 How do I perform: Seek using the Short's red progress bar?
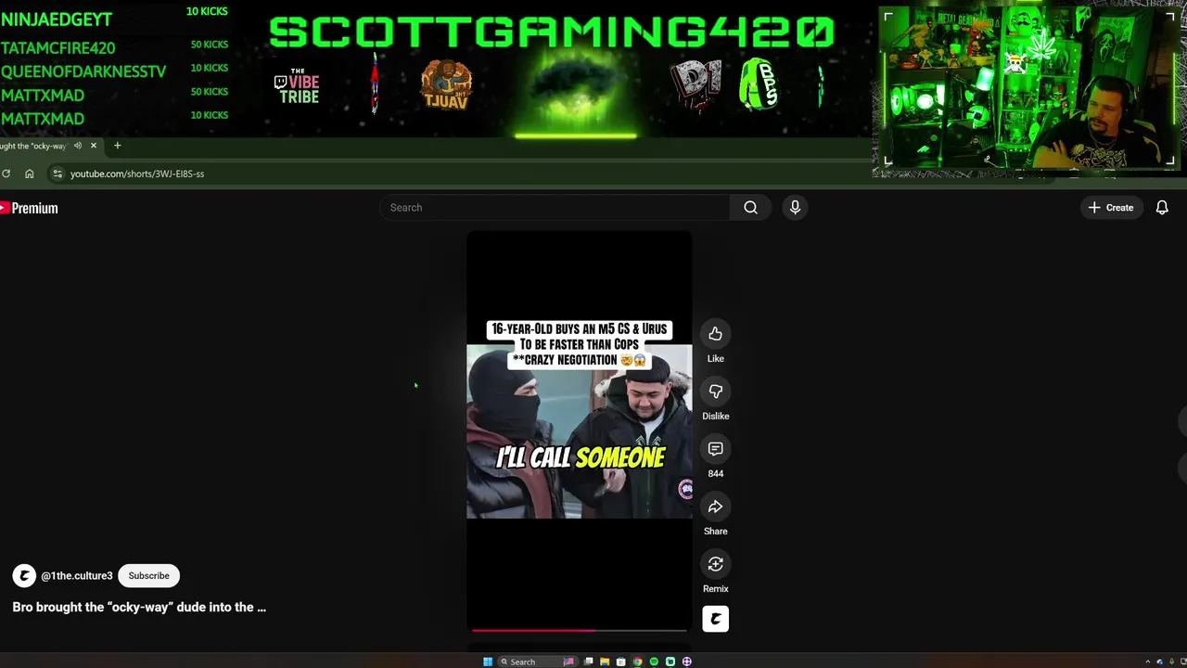(579, 630)
